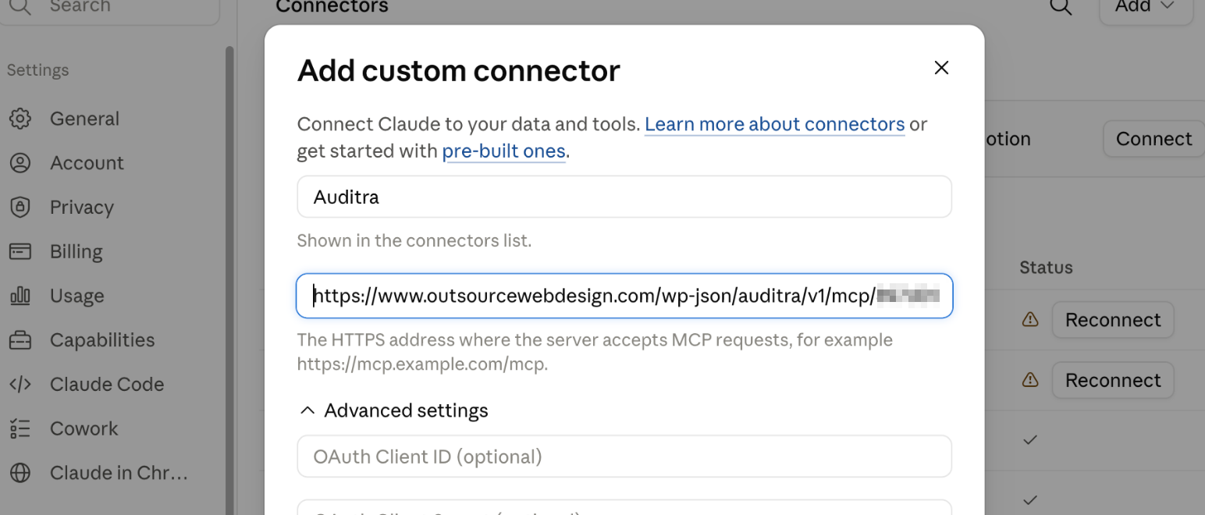Open the Add dropdown in Connectors

tap(1146, 8)
